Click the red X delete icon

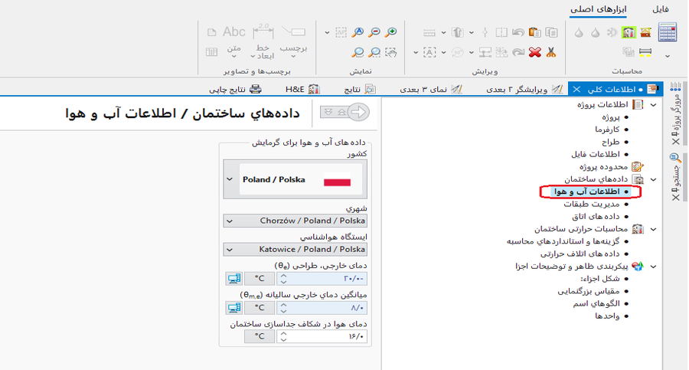(x=534, y=53)
